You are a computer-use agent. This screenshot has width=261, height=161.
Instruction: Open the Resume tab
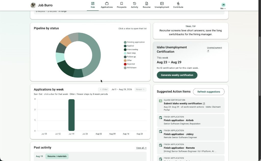[147, 5]
